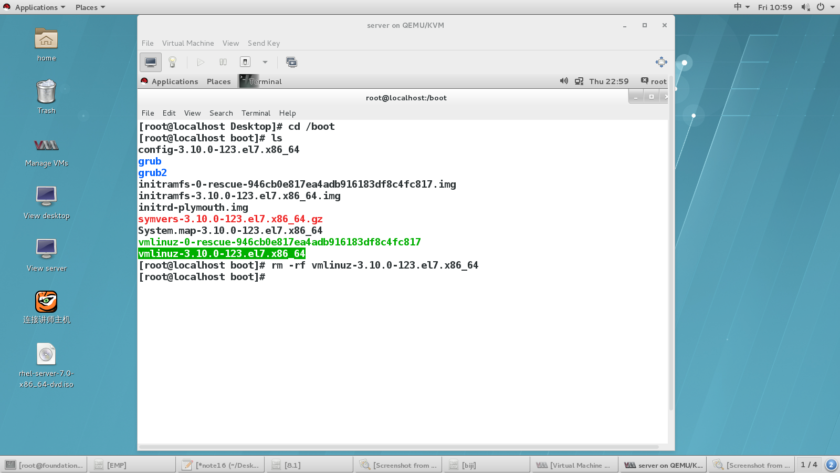This screenshot has width=840, height=473.
Task: Click initrd-plymouth.img file name
Action: click(x=193, y=208)
